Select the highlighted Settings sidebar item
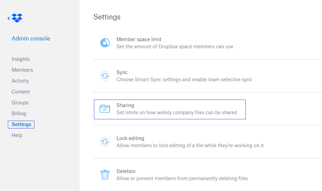The image size is (322, 191). click(x=21, y=124)
